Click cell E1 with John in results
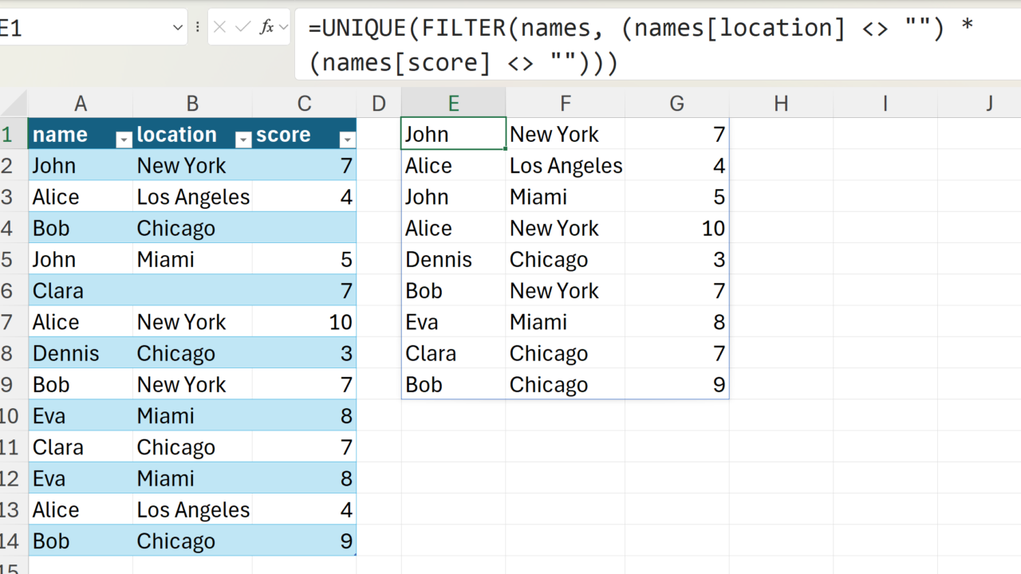The height and width of the screenshot is (574, 1021). [453, 134]
